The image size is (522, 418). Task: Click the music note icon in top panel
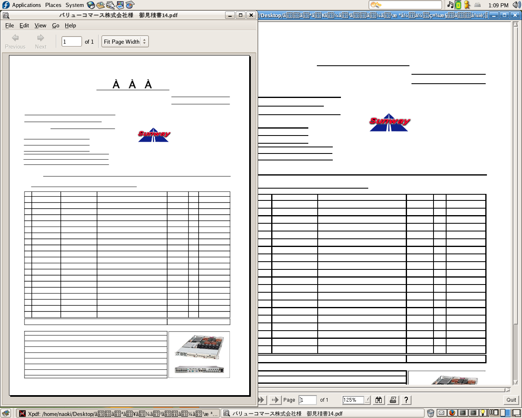click(450, 5)
